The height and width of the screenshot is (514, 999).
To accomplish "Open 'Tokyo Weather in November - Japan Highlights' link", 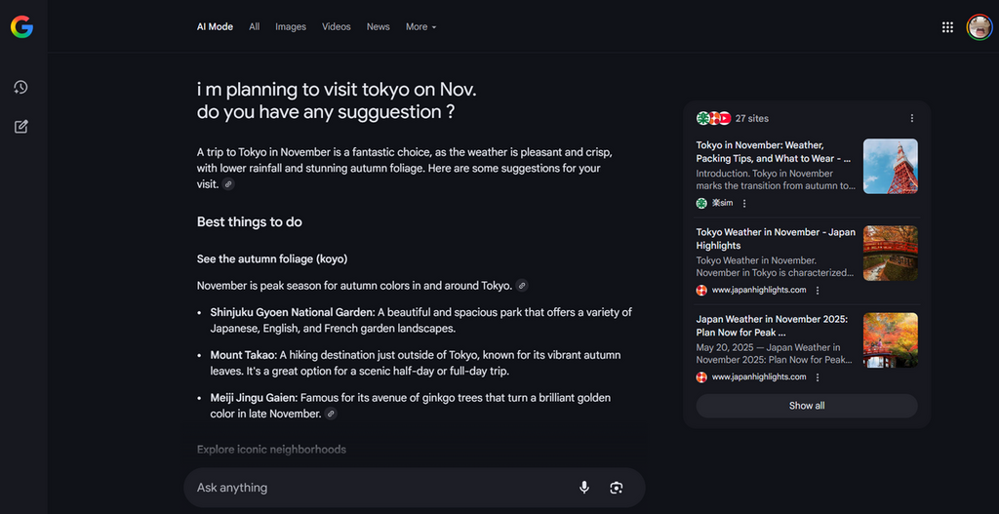I will point(776,239).
